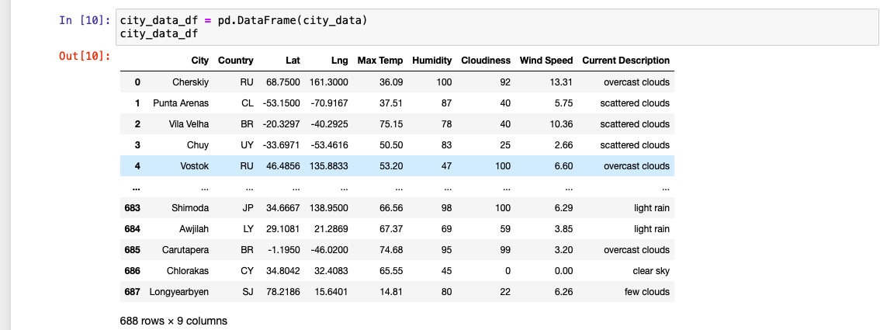Viewport: 880px width, 330px height.
Task: Click the City column header
Action: [199, 60]
